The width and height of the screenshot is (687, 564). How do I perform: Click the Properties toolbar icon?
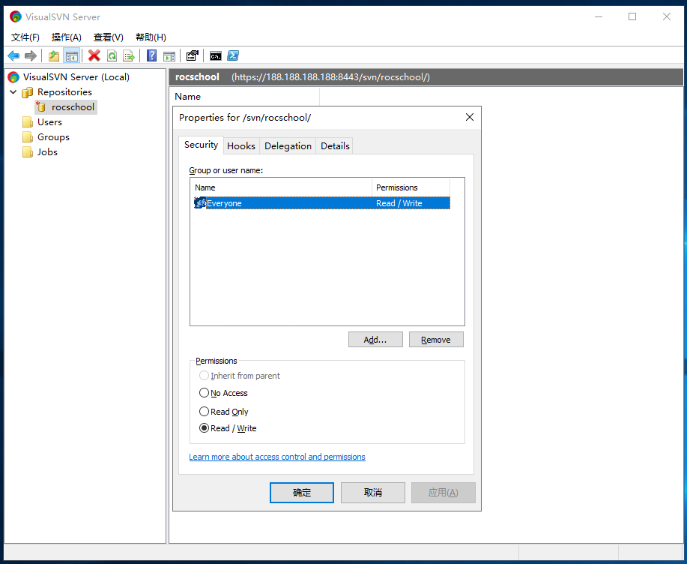[x=192, y=55]
